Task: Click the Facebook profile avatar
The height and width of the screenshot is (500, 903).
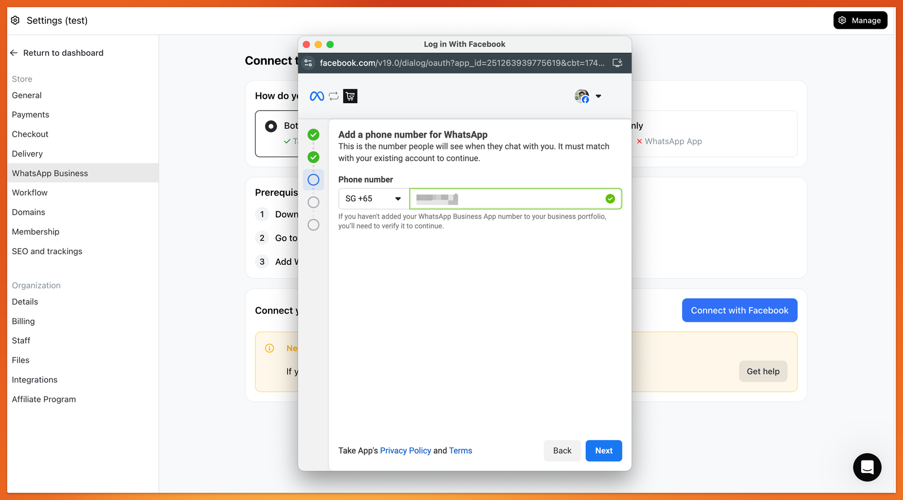Action: [x=582, y=96]
